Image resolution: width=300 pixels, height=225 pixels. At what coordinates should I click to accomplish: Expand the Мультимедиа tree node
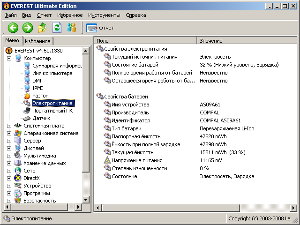click(9, 156)
